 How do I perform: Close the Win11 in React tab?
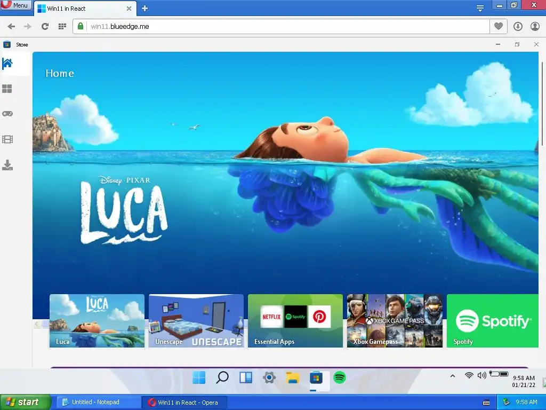pos(129,9)
